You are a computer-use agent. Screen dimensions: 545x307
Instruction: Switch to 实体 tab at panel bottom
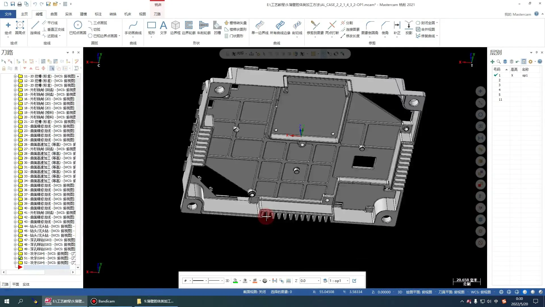pos(26,284)
